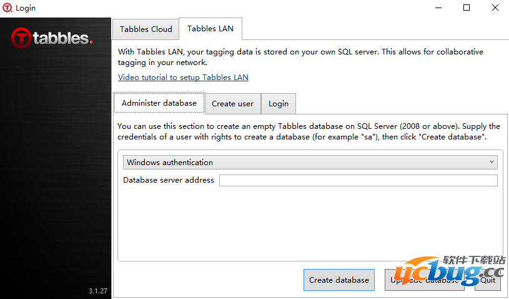The width and height of the screenshot is (509, 299).
Task: Open the Administer database tab
Action: click(x=159, y=103)
